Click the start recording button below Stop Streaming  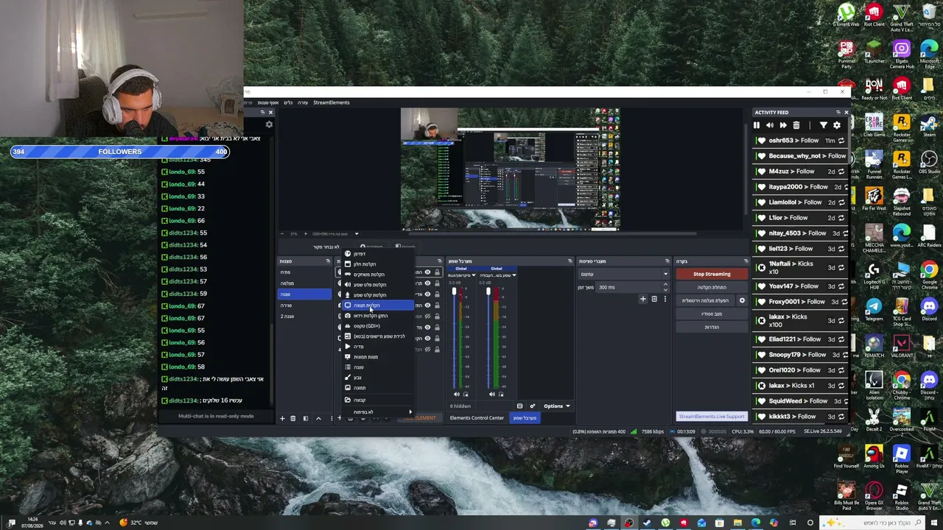[x=712, y=287]
